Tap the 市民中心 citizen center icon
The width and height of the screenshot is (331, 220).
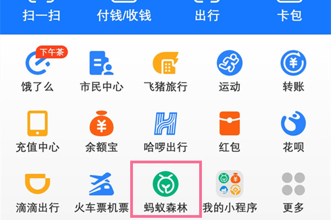coord(102,63)
